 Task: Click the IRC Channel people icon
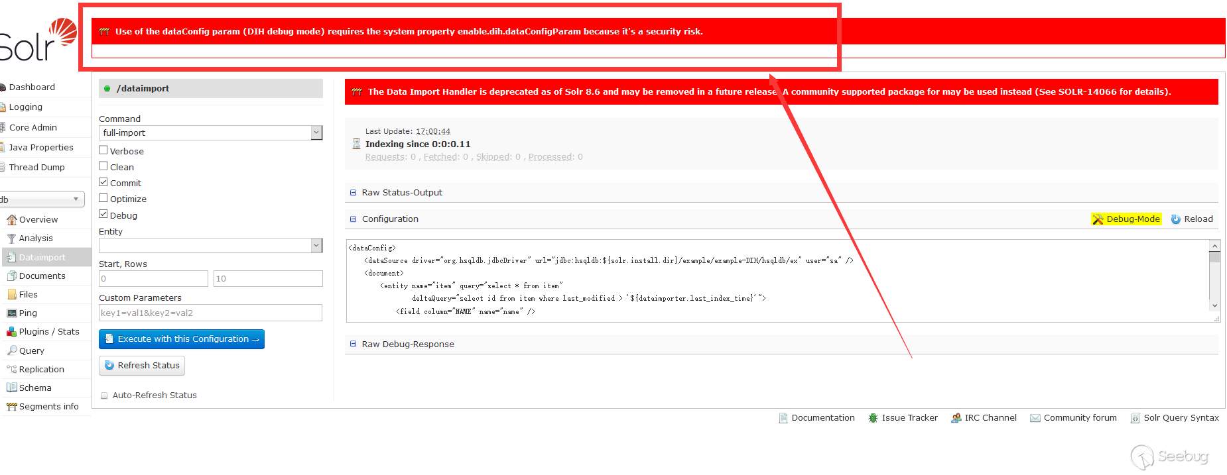point(956,418)
